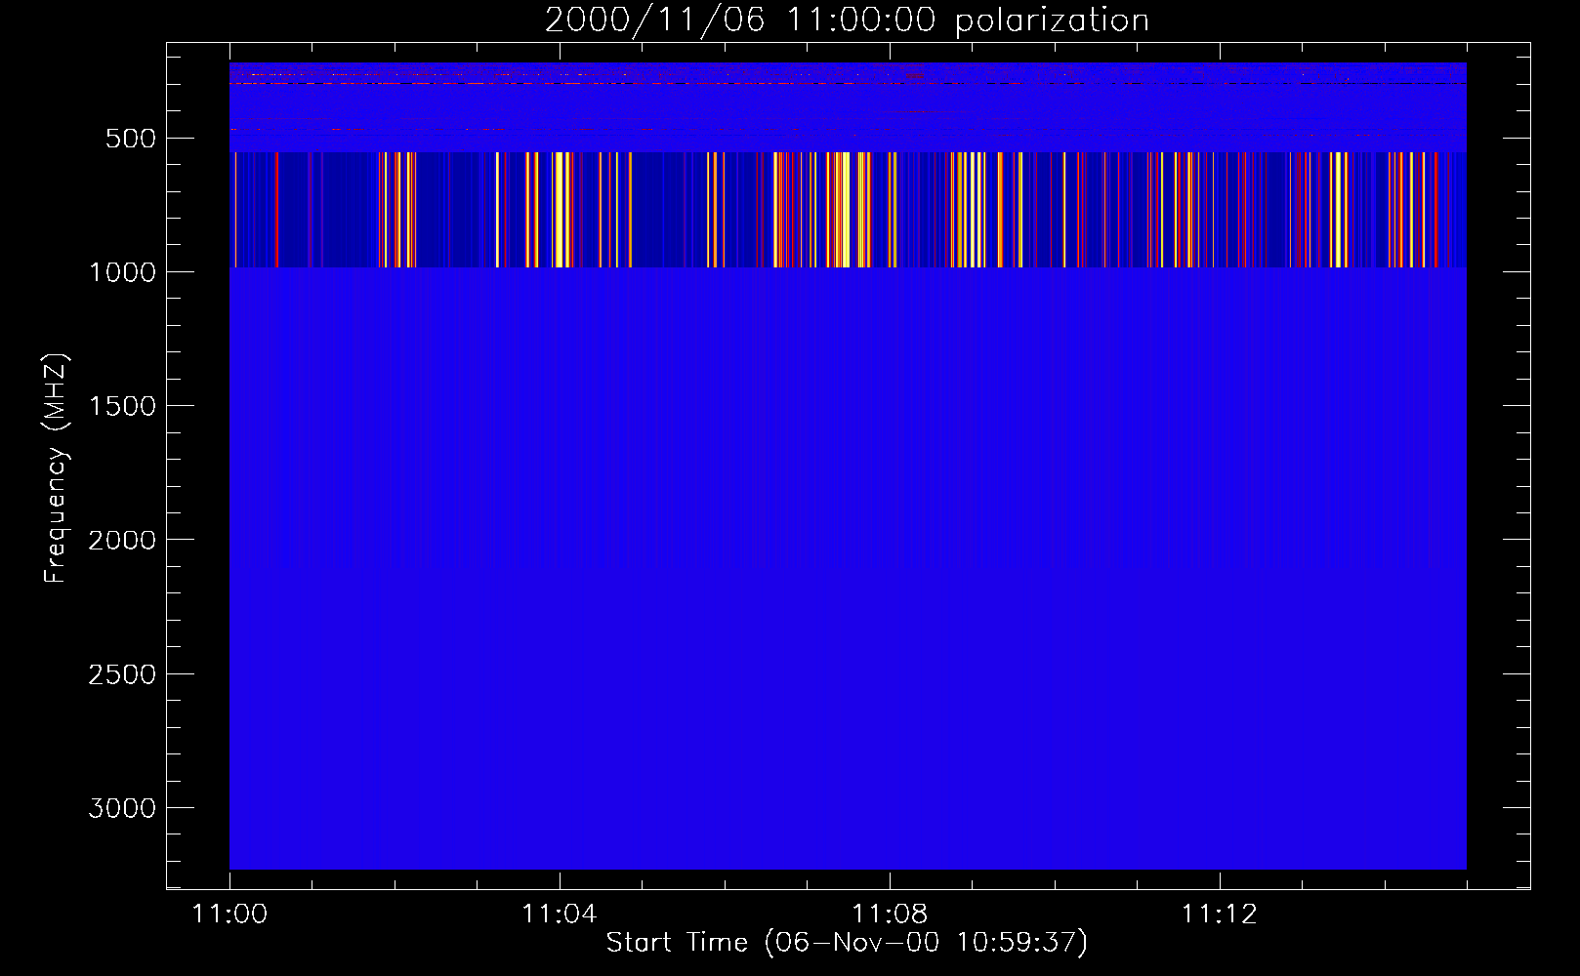Click the 3000 frequency tick label

click(123, 808)
